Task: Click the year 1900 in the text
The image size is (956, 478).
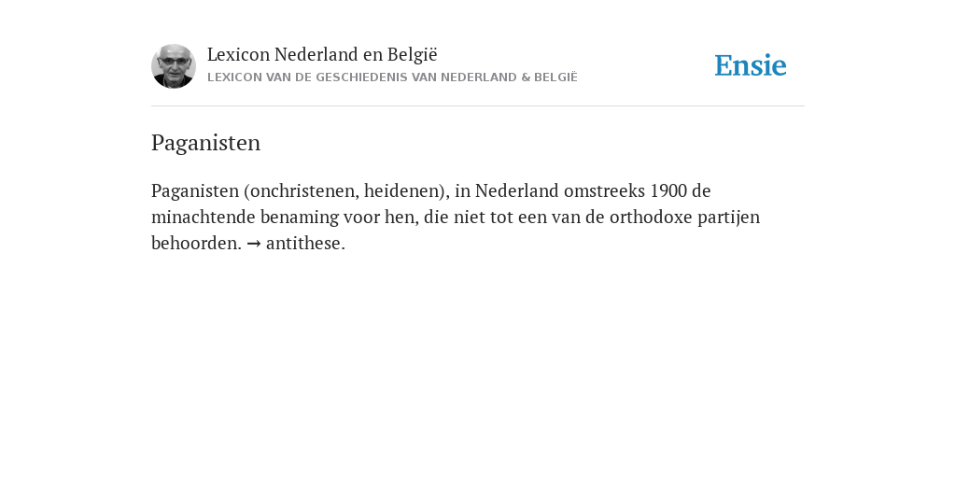Action: pyautogui.click(x=668, y=190)
